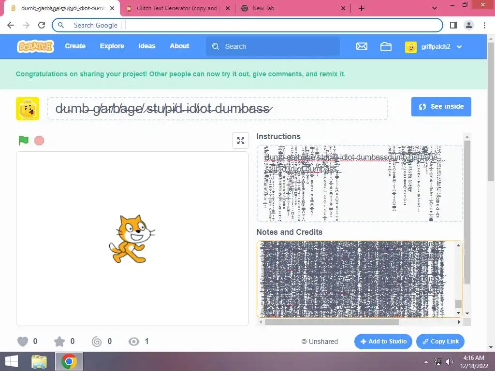Open the Explore menu item
495x371 pixels.
click(x=112, y=46)
